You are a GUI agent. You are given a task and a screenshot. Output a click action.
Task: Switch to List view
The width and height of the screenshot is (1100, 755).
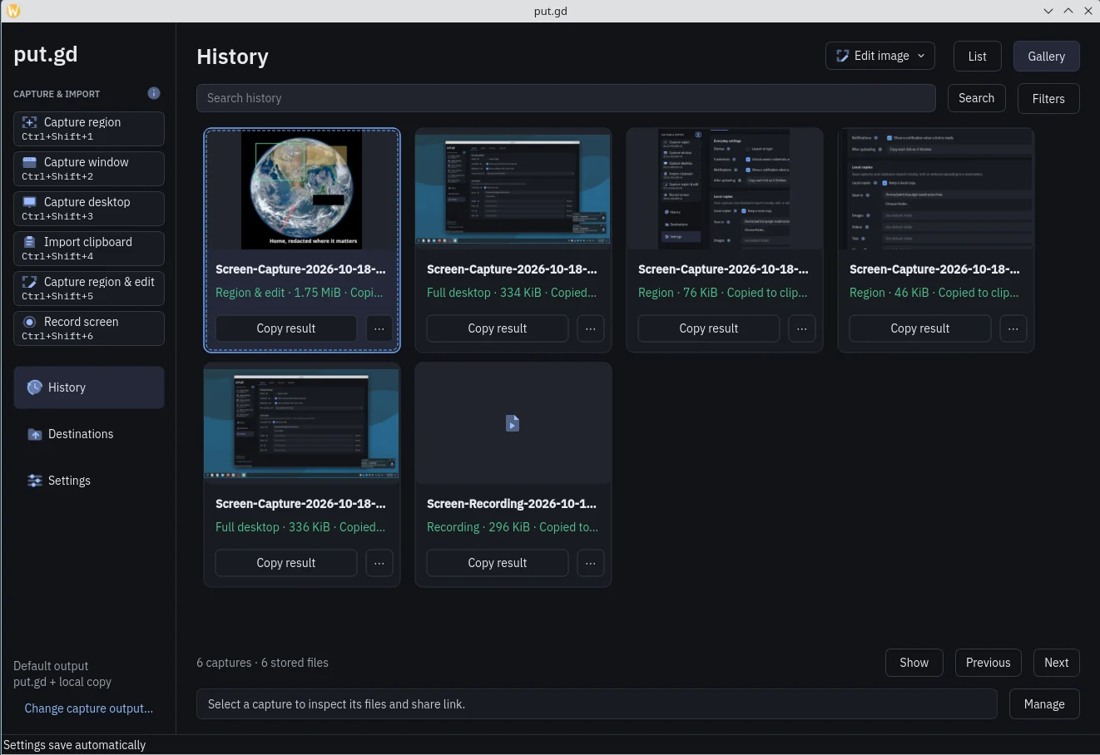click(978, 57)
